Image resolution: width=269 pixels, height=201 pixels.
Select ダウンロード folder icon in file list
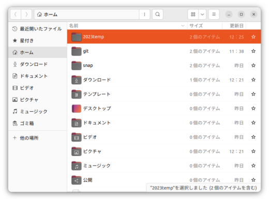click(x=77, y=80)
